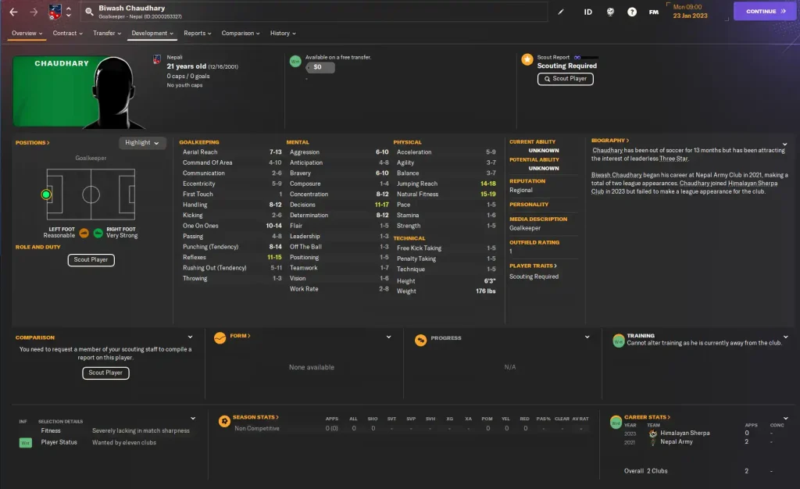Open the Highlight dropdown
Screen dimensions: 800x489
pyautogui.click(x=142, y=143)
